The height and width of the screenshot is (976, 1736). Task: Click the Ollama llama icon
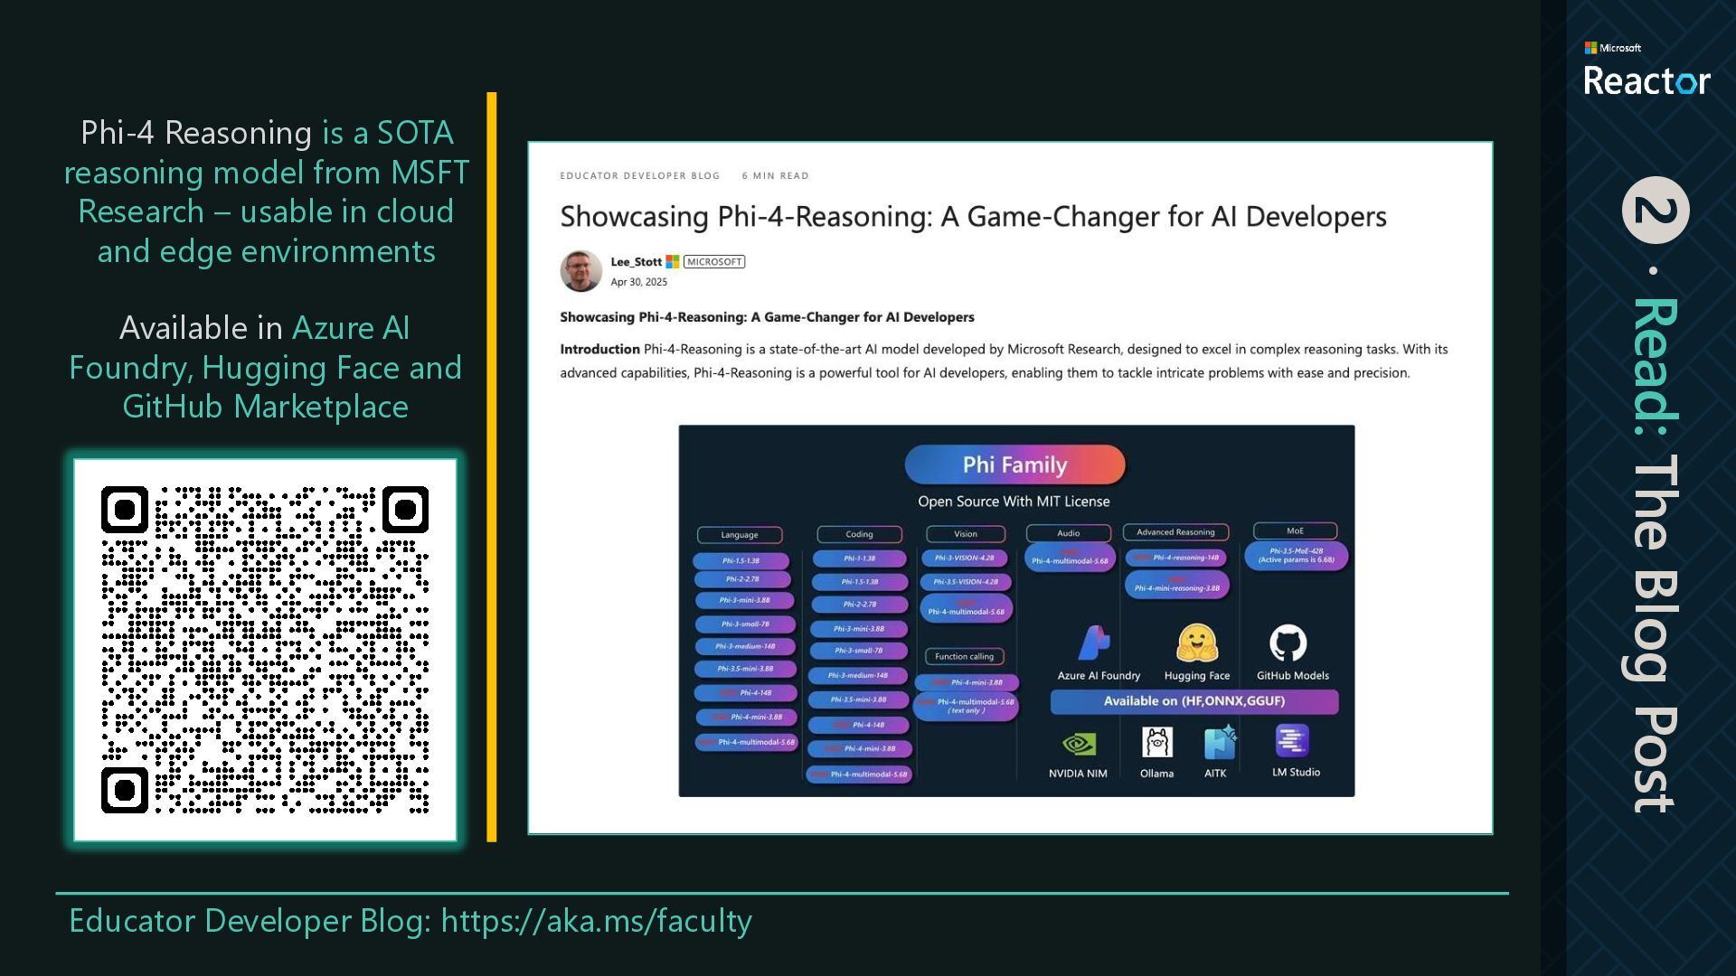click(x=1157, y=742)
